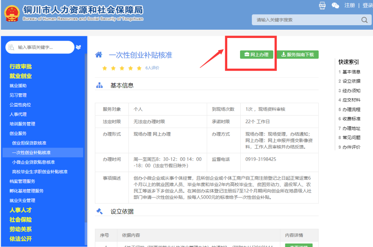Click the national emblem logo
373x247 pixels.
(x=12, y=13)
